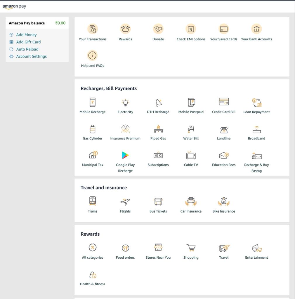Open Car Insurance icon
295x299 pixels.
(x=191, y=202)
